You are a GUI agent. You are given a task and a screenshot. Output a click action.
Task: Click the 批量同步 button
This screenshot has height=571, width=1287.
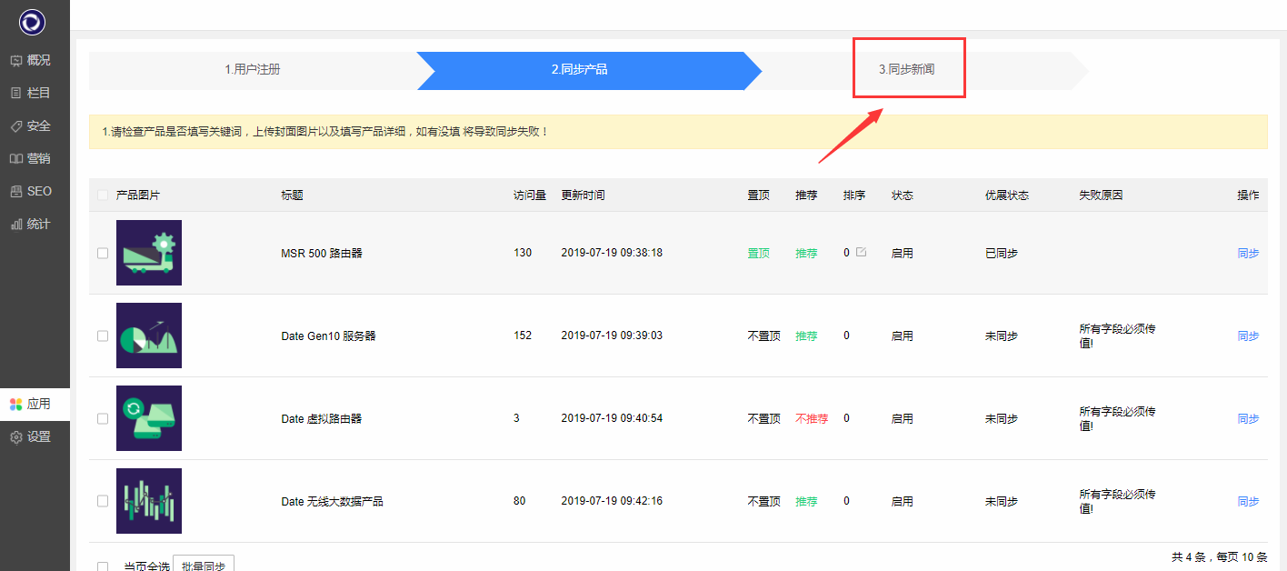(x=204, y=565)
